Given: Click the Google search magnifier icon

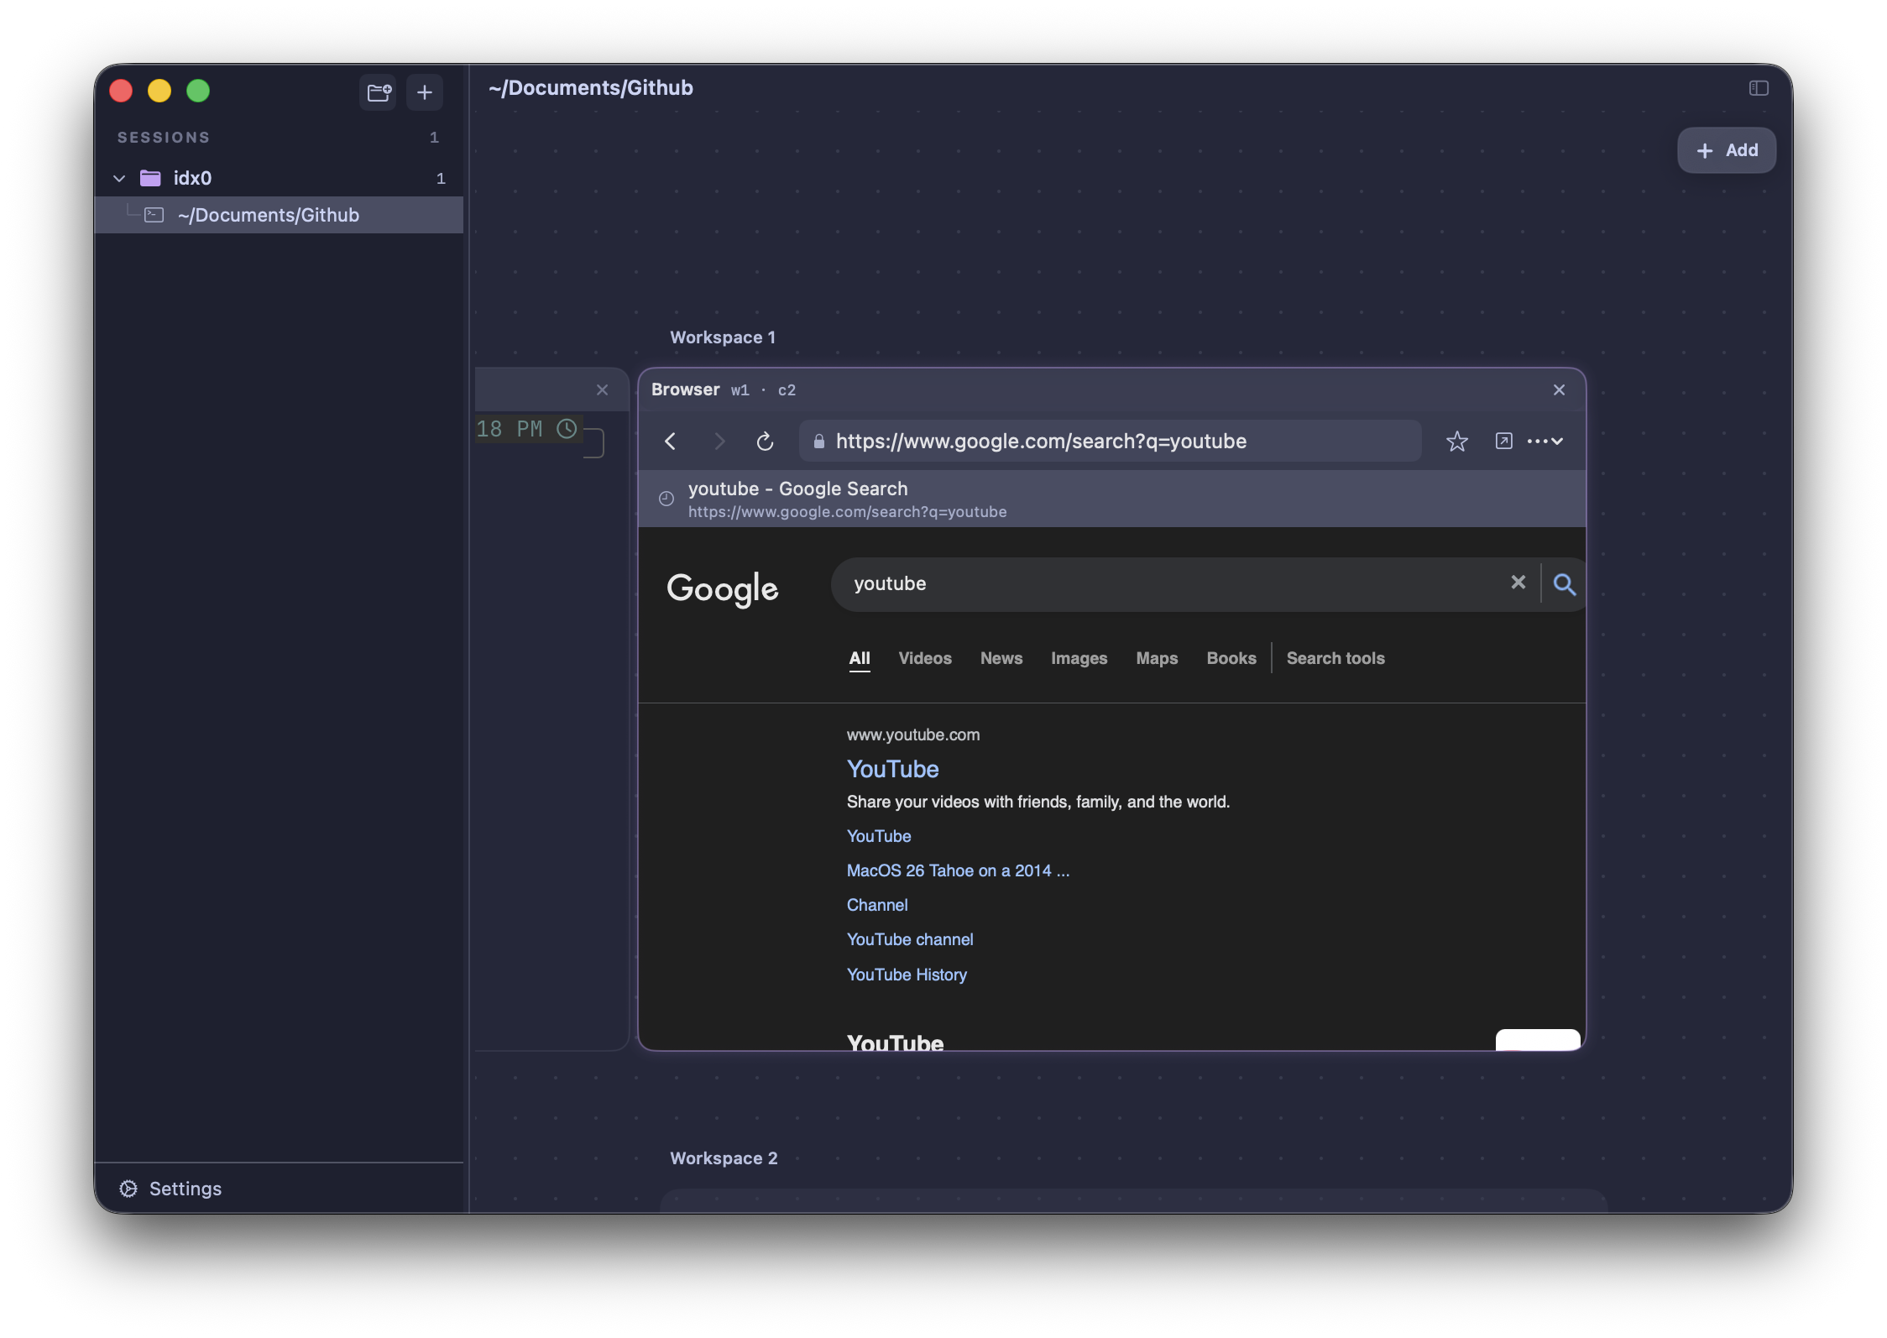Looking at the screenshot, I should pyautogui.click(x=1564, y=584).
